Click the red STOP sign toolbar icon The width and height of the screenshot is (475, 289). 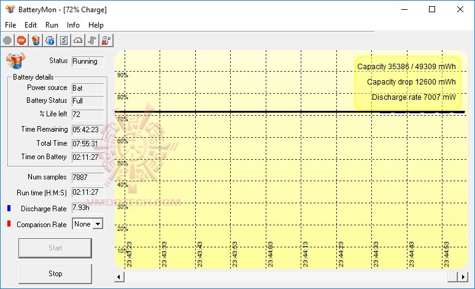(x=21, y=40)
